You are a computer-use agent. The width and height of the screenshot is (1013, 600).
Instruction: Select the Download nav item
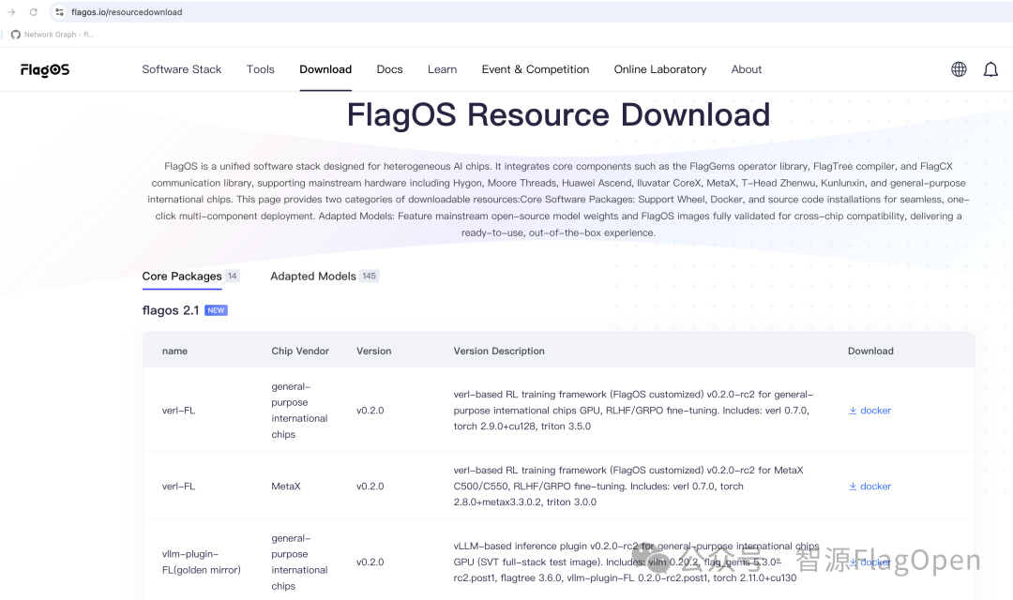(325, 69)
